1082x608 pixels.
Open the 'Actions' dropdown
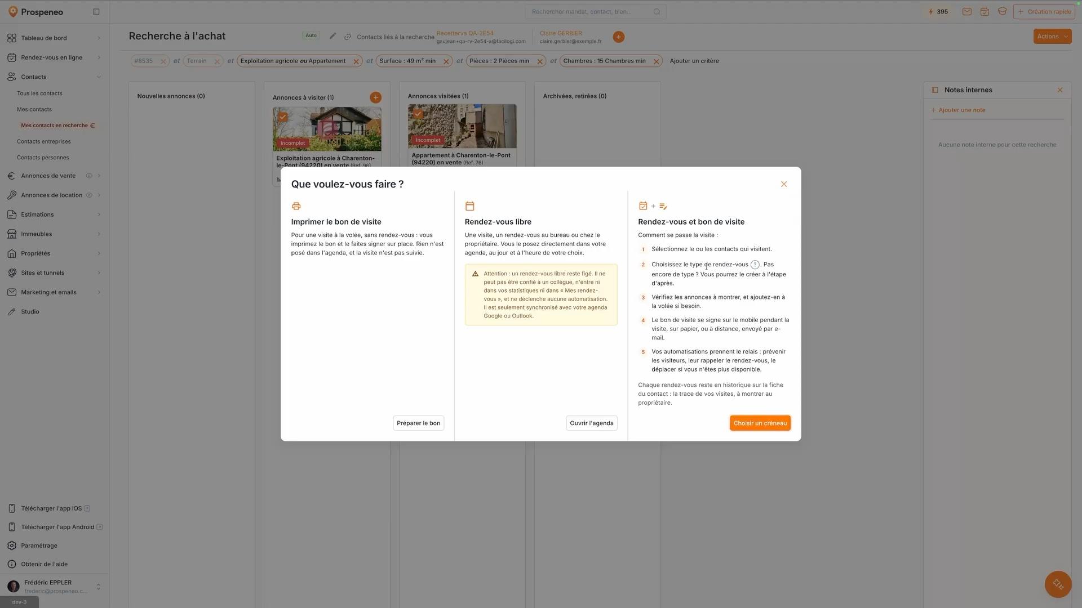click(1052, 37)
